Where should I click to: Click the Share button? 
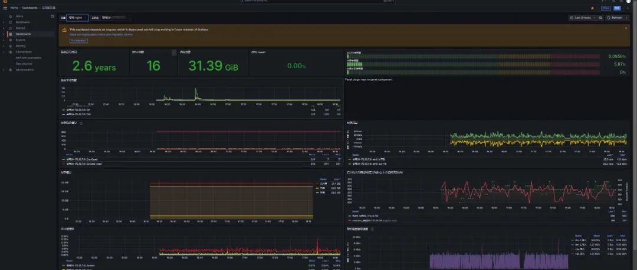coord(606,8)
